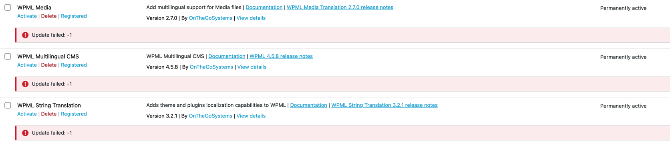The height and width of the screenshot is (145, 670).
Task: View details for WPML String Translation
Action: coord(251,116)
